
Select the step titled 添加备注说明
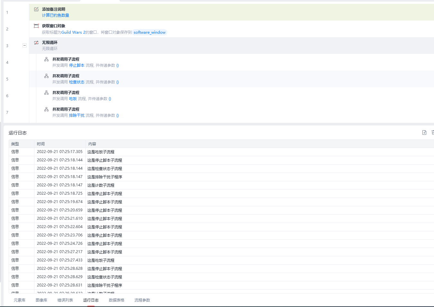tap(231, 12)
